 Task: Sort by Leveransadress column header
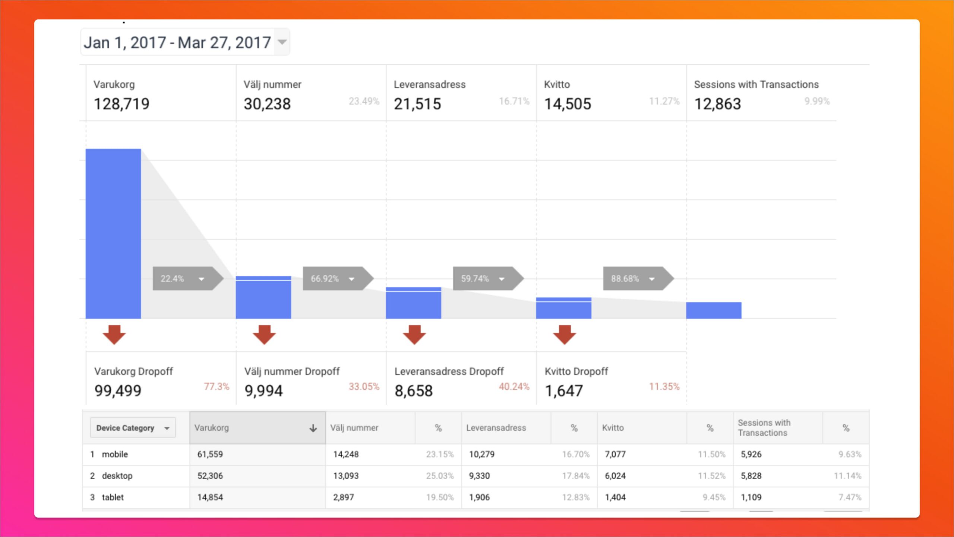[x=496, y=428]
